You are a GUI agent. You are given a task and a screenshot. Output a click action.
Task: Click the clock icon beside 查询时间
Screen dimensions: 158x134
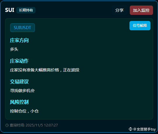point(7,125)
